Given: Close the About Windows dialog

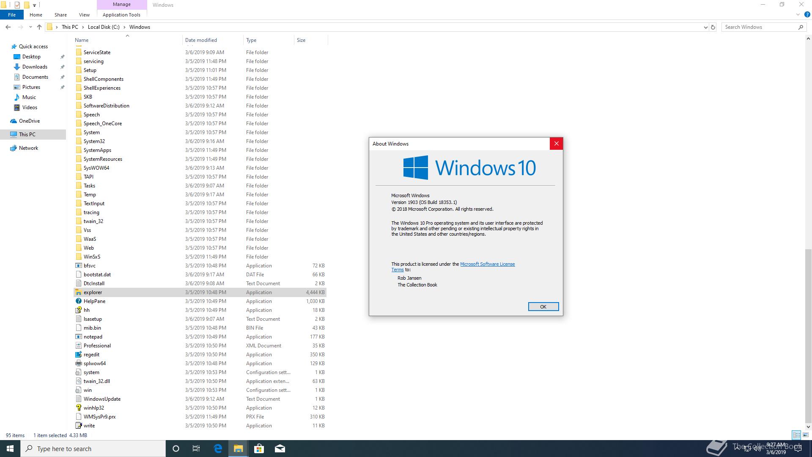Looking at the screenshot, I should pyautogui.click(x=556, y=144).
